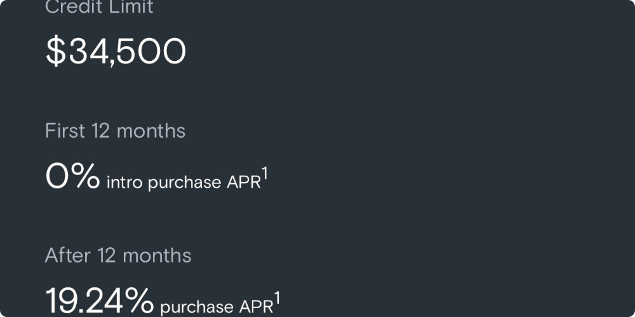Image resolution: width=635 pixels, height=317 pixels.
Task: Click the 19.24% rate value
Action: pos(100,301)
